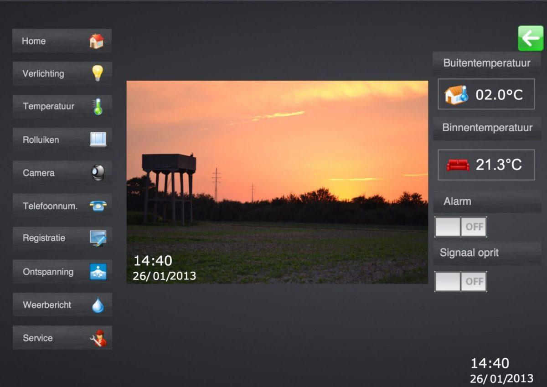Click the green back arrow icon

pyautogui.click(x=530, y=38)
